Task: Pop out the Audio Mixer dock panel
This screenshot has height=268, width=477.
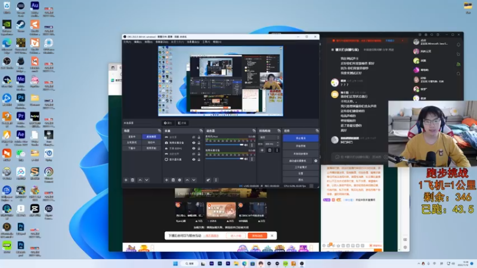Action: (254, 130)
